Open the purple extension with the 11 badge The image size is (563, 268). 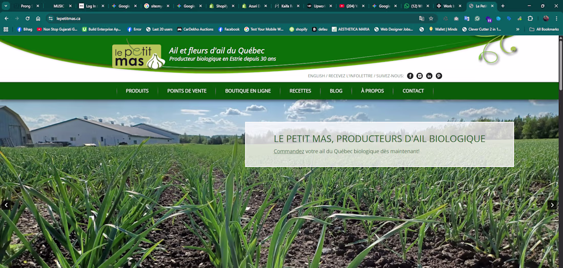point(488,18)
